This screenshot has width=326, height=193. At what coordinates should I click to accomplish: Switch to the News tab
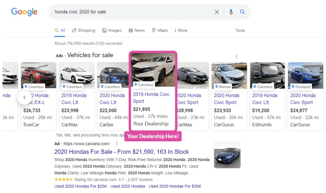click(137, 30)
